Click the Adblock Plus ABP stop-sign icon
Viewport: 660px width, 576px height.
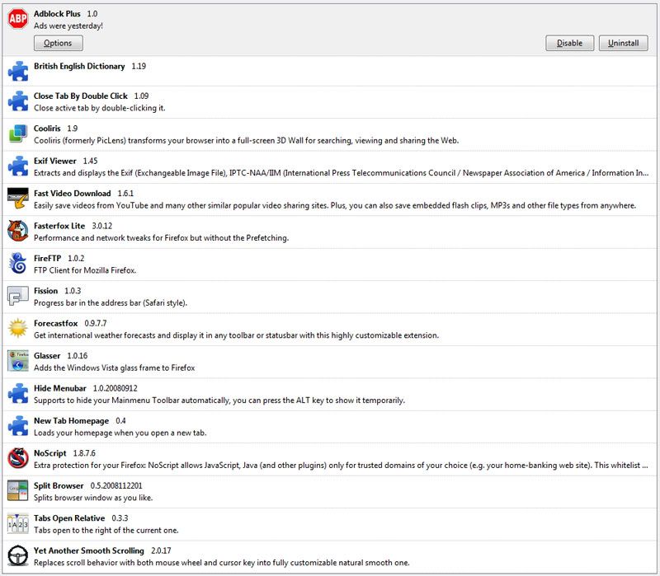17,18
